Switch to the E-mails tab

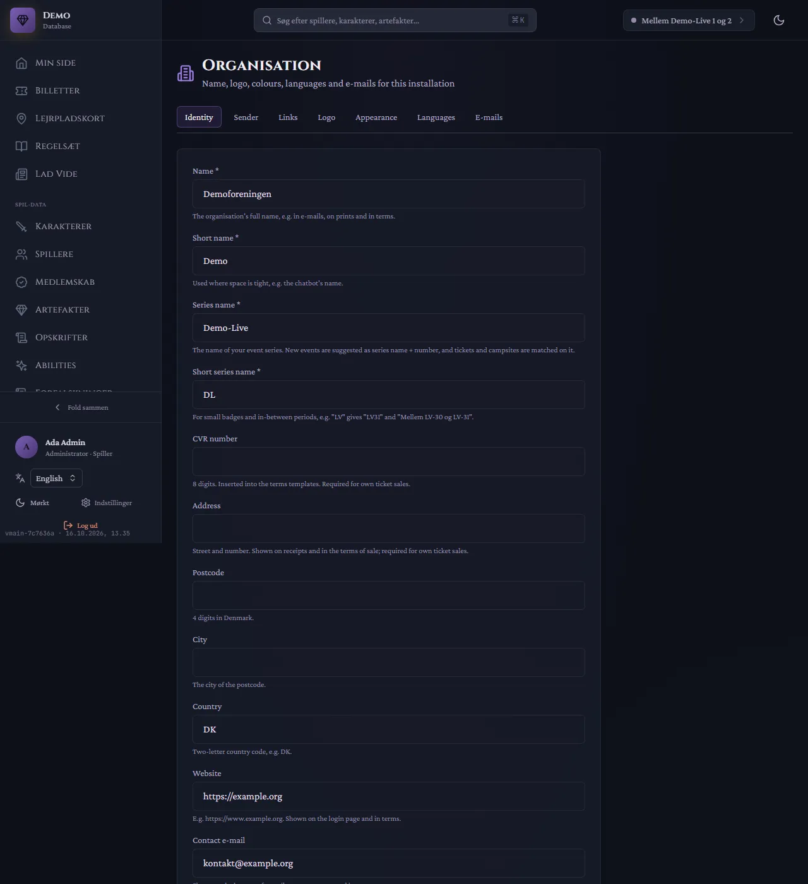click(x=489, y=117)
